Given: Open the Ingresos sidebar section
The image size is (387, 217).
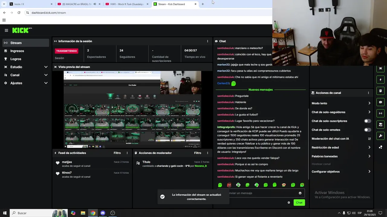Looking at the screenshot, I should coord(26,51).
